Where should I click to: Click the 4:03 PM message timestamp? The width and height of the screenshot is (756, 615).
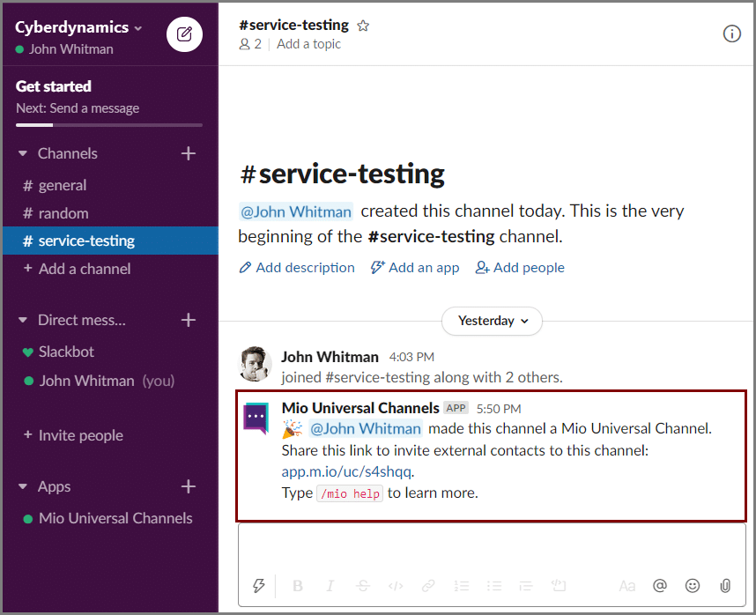coord(411,357)
